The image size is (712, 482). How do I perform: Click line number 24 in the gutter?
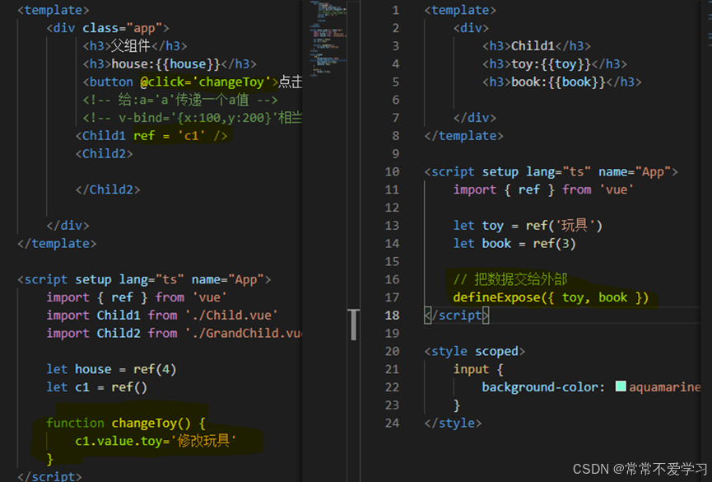tap(393, 423)
